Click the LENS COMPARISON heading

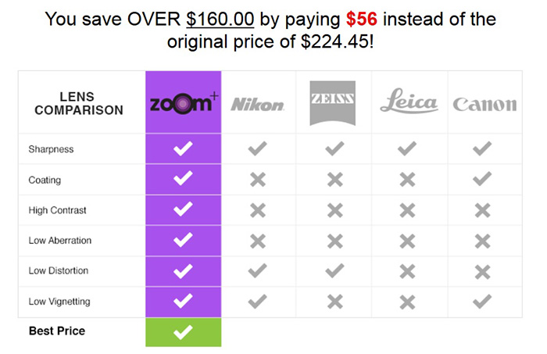78,103
